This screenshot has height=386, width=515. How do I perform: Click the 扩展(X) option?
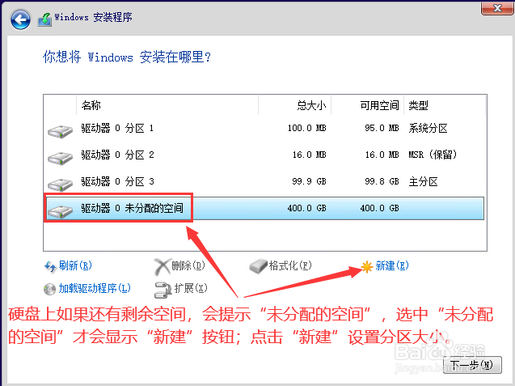[x=191, y=288]
